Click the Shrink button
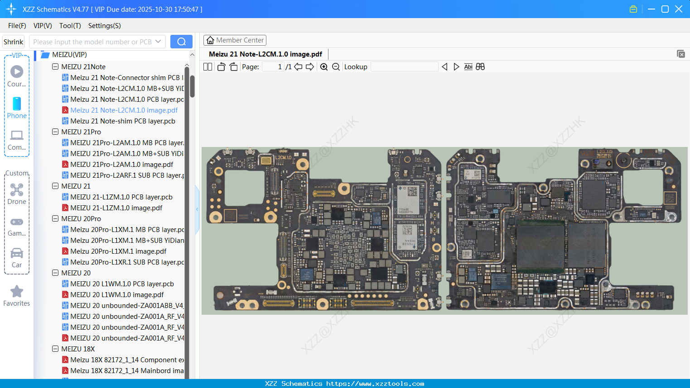690x388 pixels. coord(14,42)
